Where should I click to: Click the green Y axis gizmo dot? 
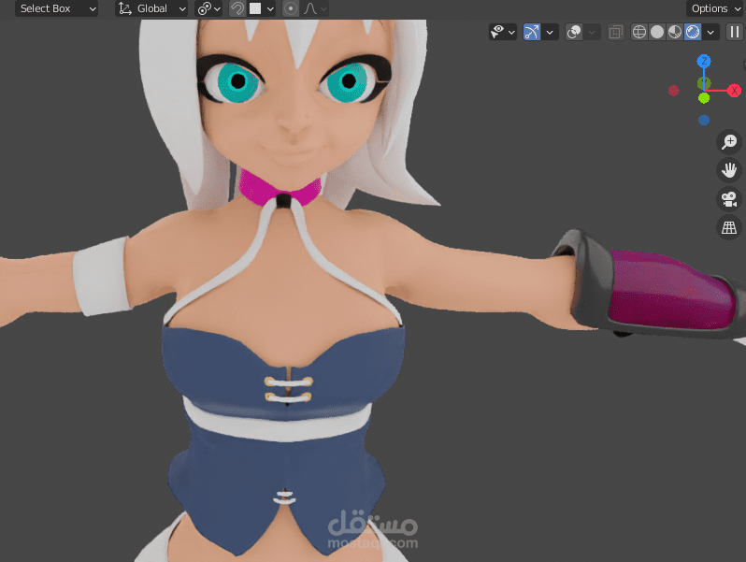tap(704, 98)
